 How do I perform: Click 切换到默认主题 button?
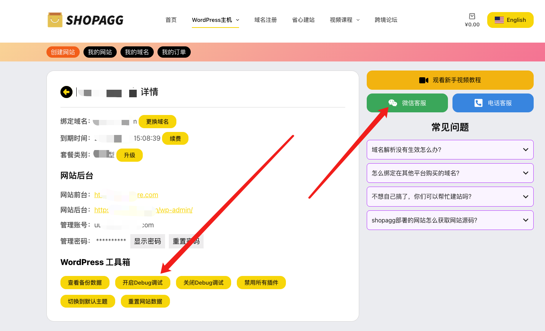[88, 301]
